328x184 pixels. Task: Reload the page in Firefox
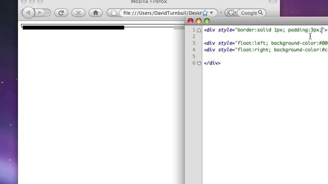pos(61,13)
